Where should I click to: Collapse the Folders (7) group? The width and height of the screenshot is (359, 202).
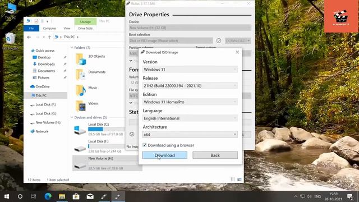(72, 48)
